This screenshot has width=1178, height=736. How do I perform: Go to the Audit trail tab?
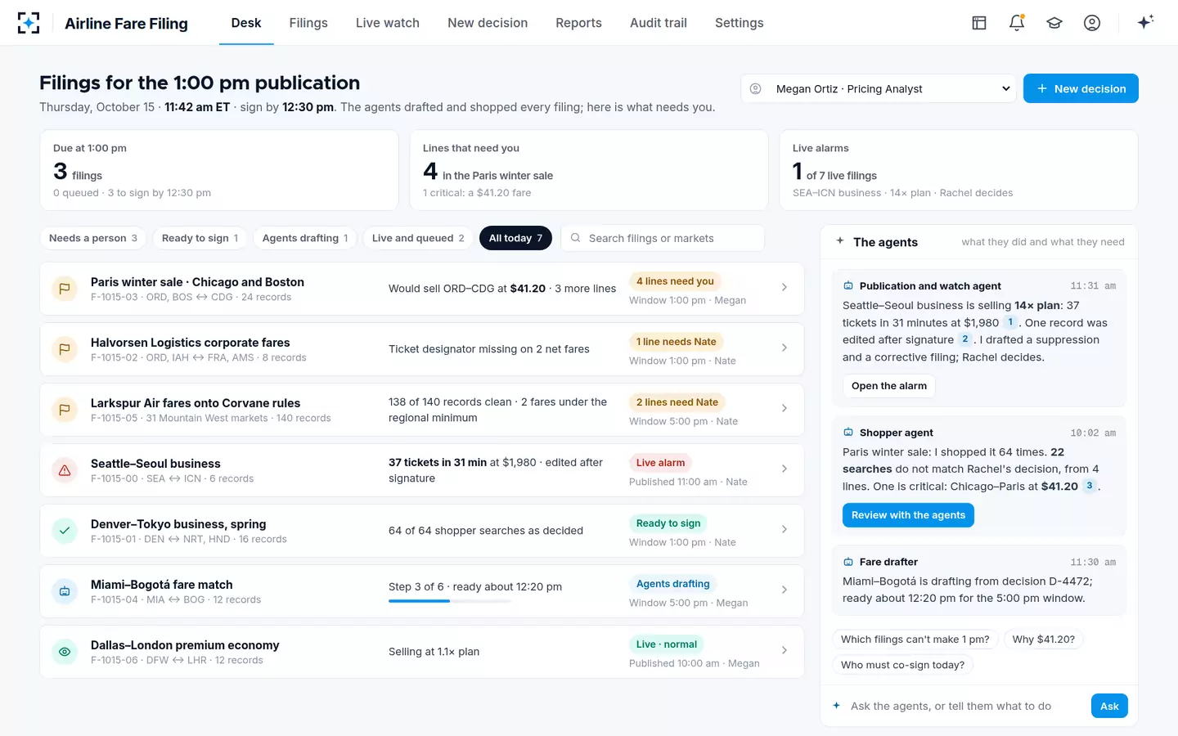(x=659, y=23)
